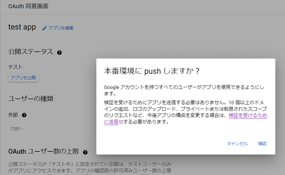Image resolution: width=285 pixels, height=175 pixels.
Task: Click the 外部 user type label
Action: (x=13, y=115)
